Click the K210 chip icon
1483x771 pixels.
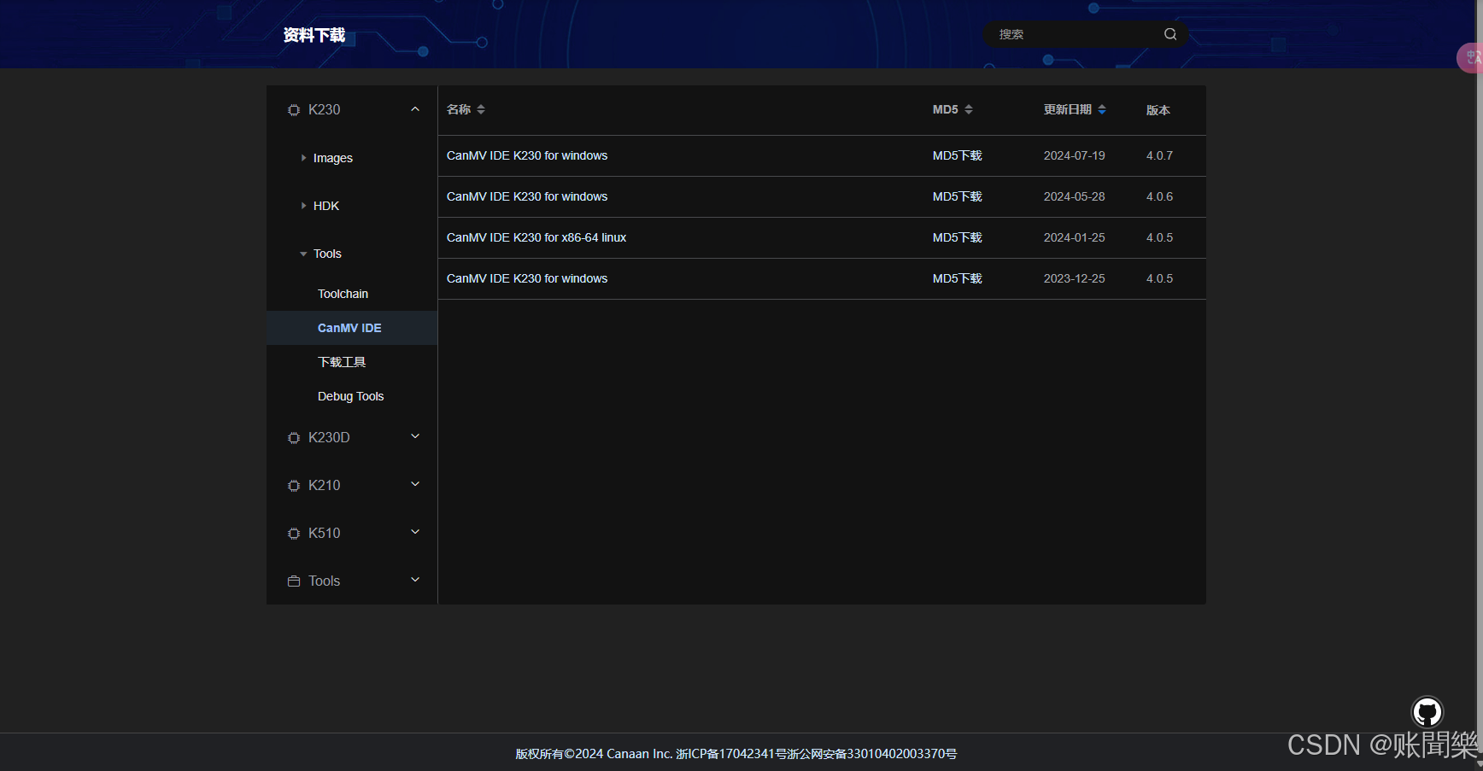point(294,486)
